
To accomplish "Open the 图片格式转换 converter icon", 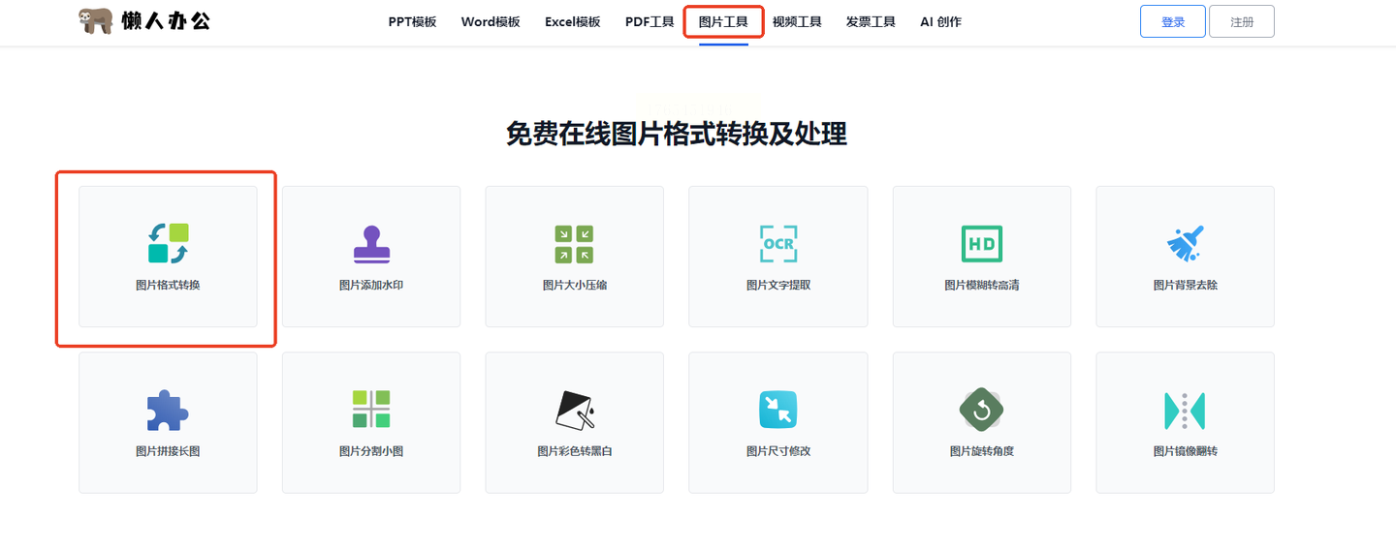I will [168, 244].
